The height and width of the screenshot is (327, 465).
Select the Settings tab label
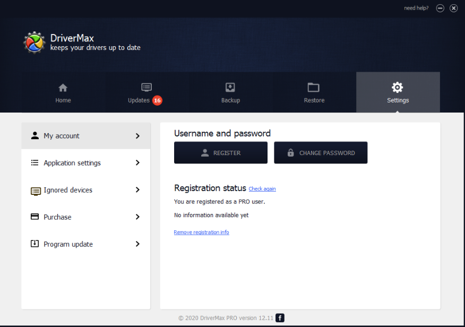pyautogui.click(x=398, y=100)
